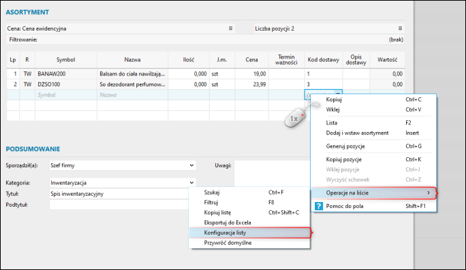The width and height of the screenshot is (466, 270).
Task: Sort by the Symbol column header
Action: 65,60
